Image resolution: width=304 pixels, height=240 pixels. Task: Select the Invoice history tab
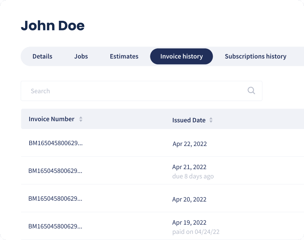pos(182,56)
